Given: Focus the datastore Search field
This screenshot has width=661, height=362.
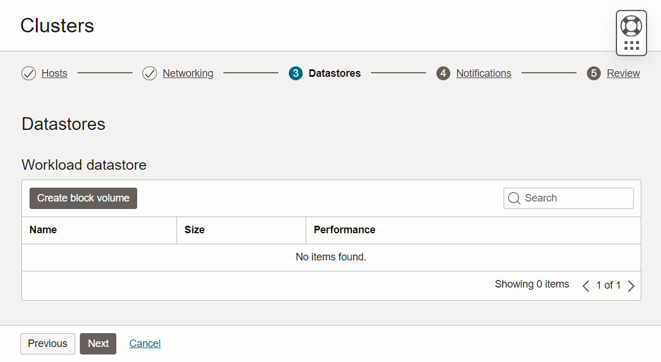Looking at the screenshot, I should (x=576, y=198).
